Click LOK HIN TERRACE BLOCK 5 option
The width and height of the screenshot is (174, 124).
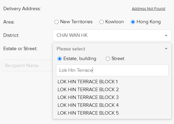[x=88, y=113]
